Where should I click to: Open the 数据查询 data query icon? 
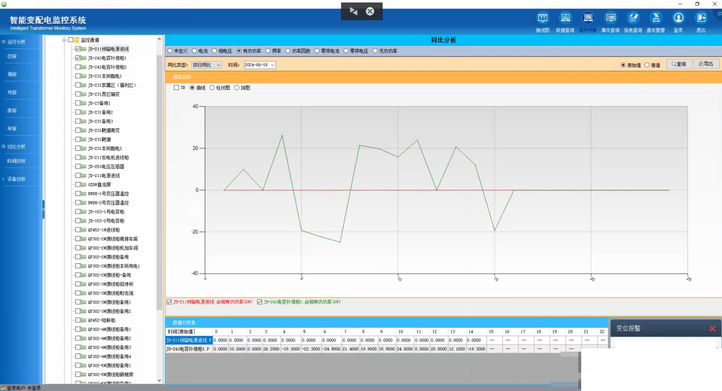[565, 18]
